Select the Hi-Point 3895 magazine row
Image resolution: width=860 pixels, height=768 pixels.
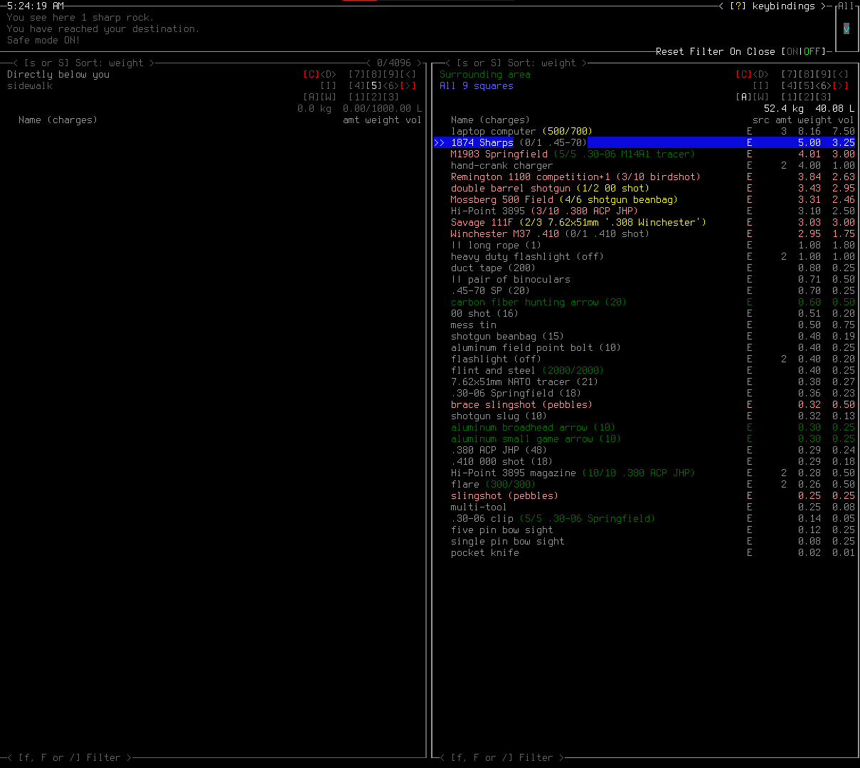tap(644, 473)
